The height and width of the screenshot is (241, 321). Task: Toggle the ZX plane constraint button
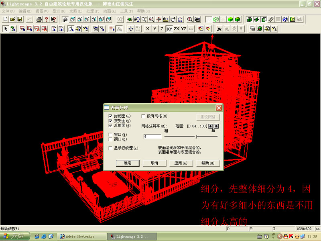point(177,29)
